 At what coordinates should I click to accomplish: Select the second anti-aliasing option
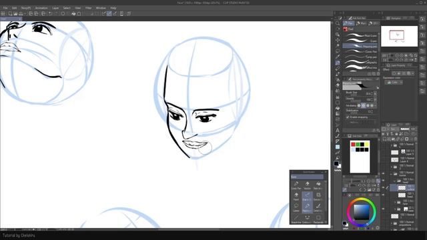point(363,105)
